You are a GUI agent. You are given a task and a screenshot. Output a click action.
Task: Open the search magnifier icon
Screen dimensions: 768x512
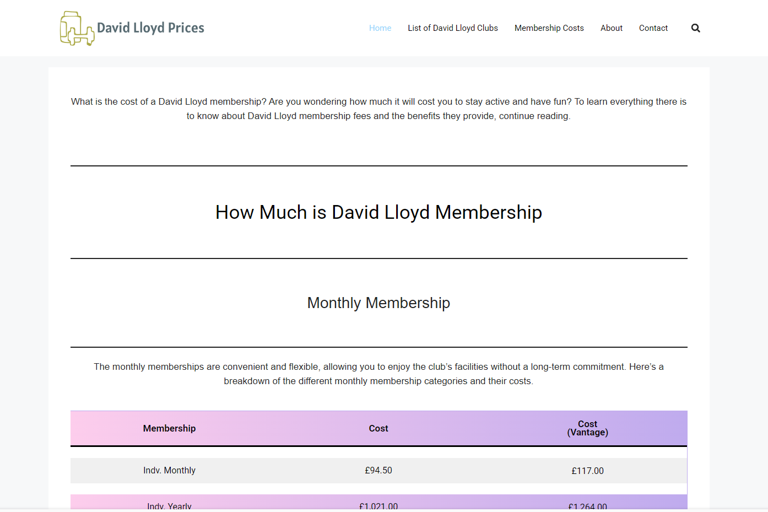pos(695,28)
